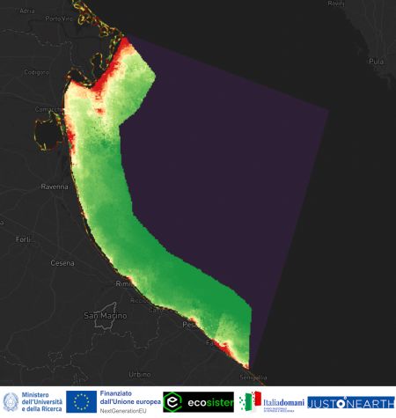Select the Pula label on map
The height and width of the screenshot is (418, 396).
(x=376, y=62)
